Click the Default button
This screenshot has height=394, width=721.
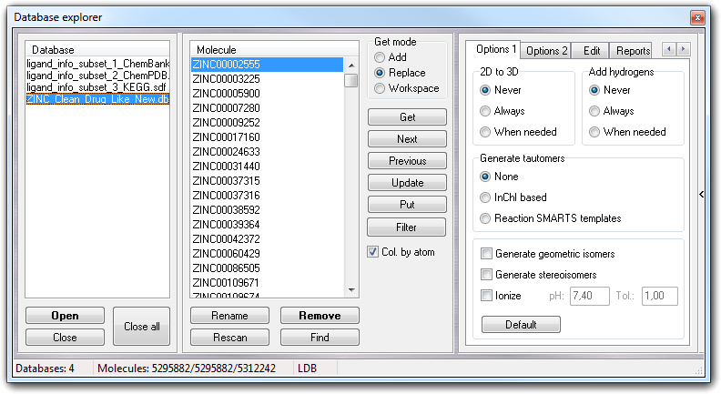521,325
